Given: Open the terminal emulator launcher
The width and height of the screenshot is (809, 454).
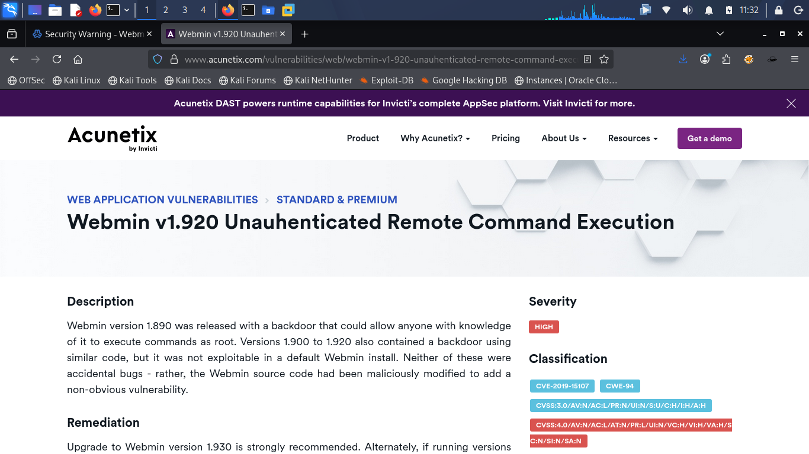Looking at the screenshot, I should coord(113,10).
